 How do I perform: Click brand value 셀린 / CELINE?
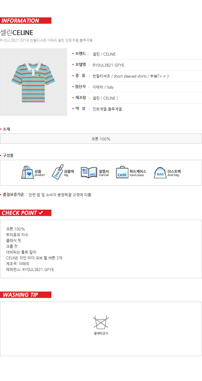pos(104,54)
